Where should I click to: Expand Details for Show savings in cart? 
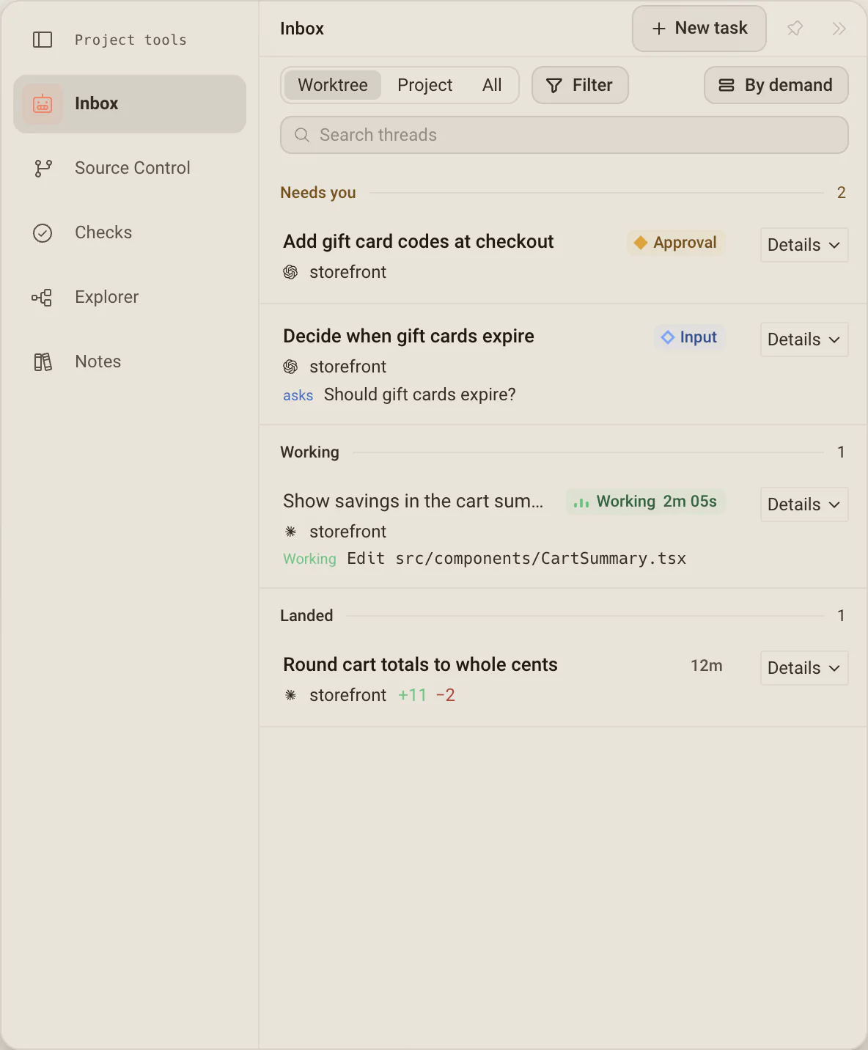[804, 504]
